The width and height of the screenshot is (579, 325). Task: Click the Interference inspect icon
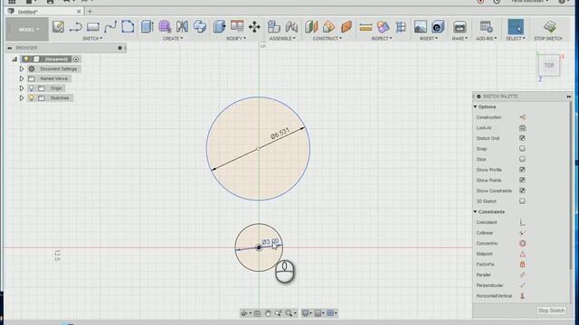pos(383,26)
